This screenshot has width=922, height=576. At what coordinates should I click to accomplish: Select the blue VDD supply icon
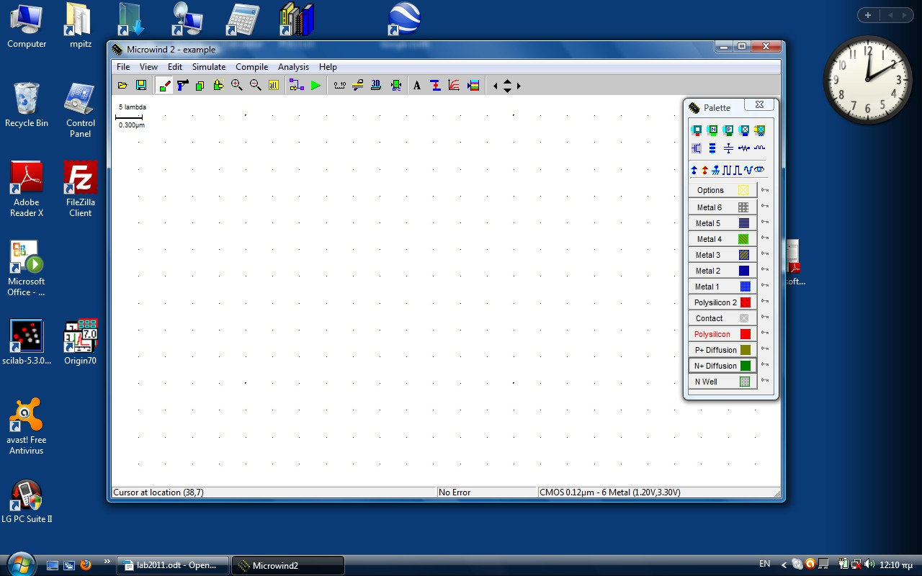pyautogui.click(x=694, y=171)
